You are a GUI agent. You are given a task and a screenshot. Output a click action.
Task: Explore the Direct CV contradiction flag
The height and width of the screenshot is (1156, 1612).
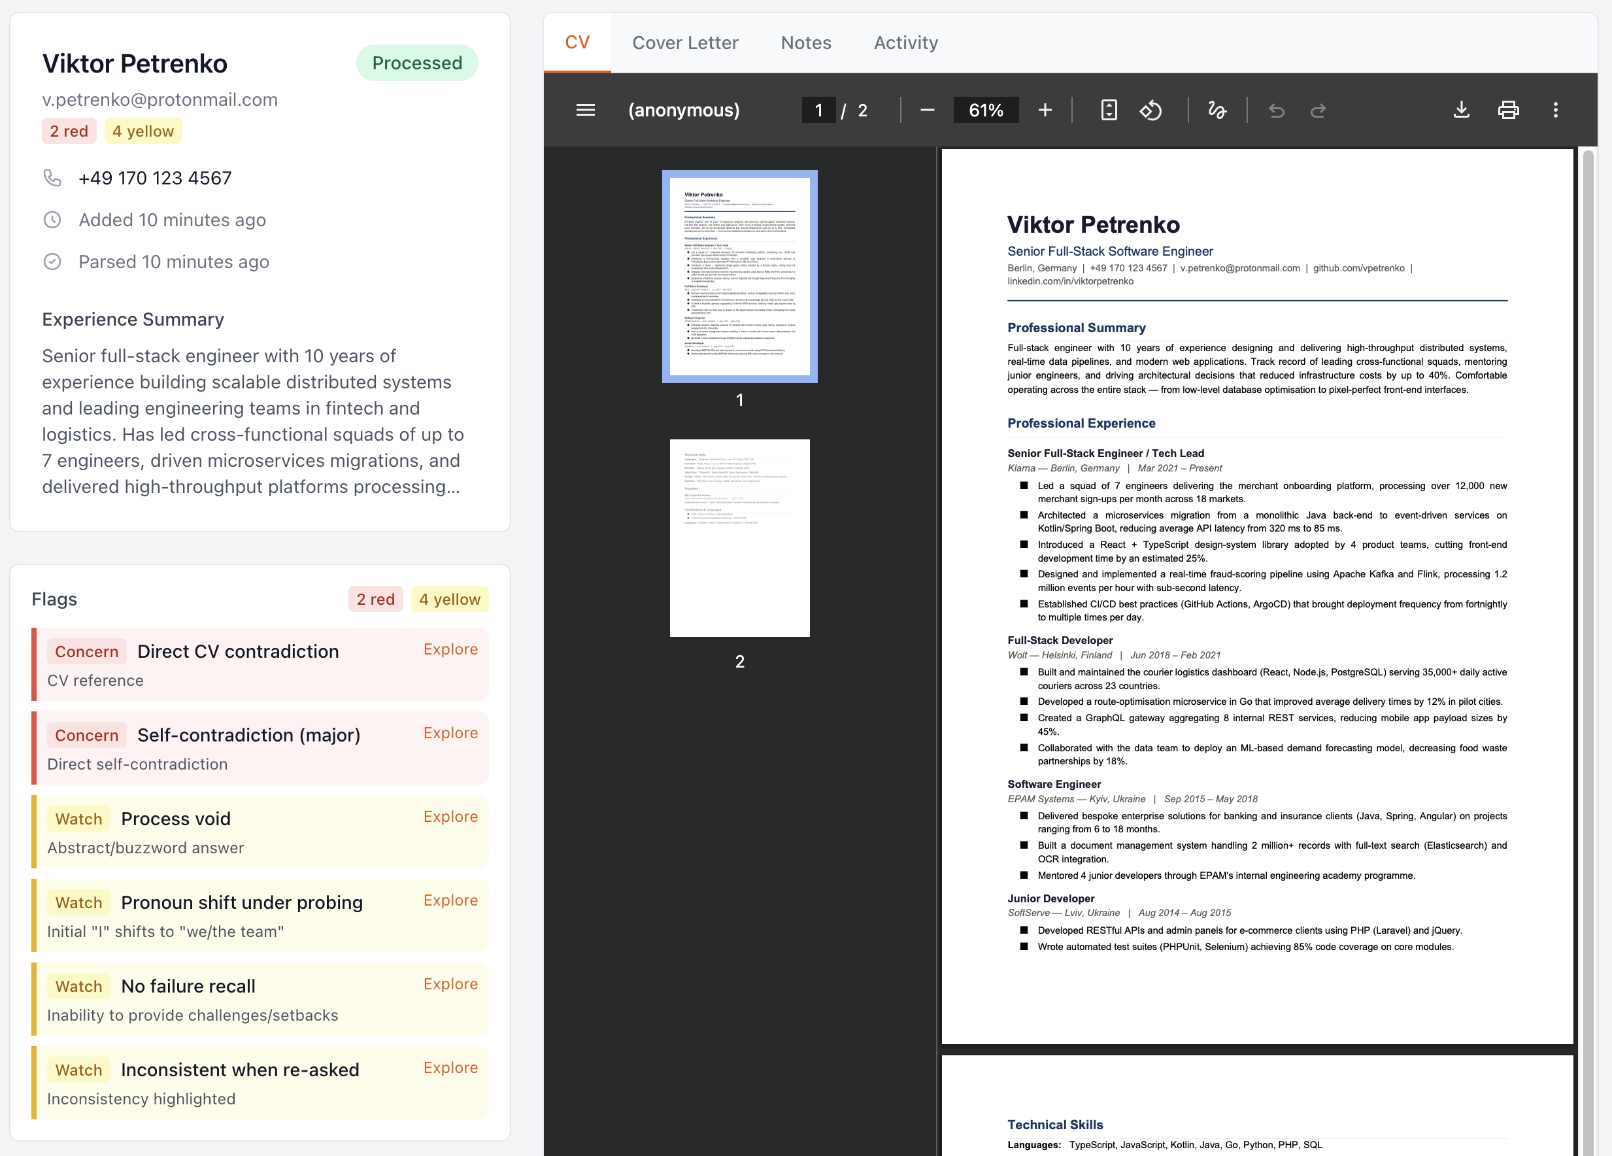450,649
